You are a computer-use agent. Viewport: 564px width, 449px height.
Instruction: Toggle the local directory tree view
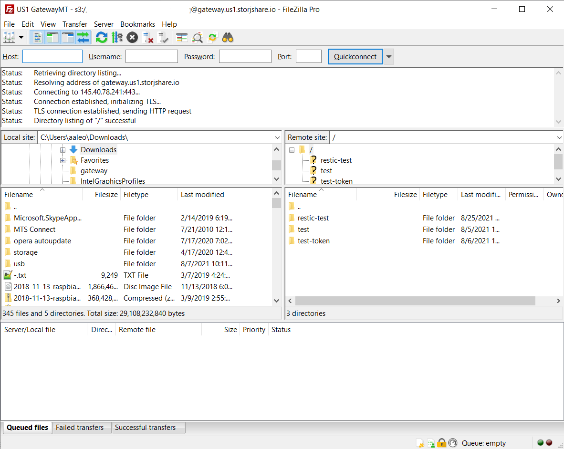52,37
